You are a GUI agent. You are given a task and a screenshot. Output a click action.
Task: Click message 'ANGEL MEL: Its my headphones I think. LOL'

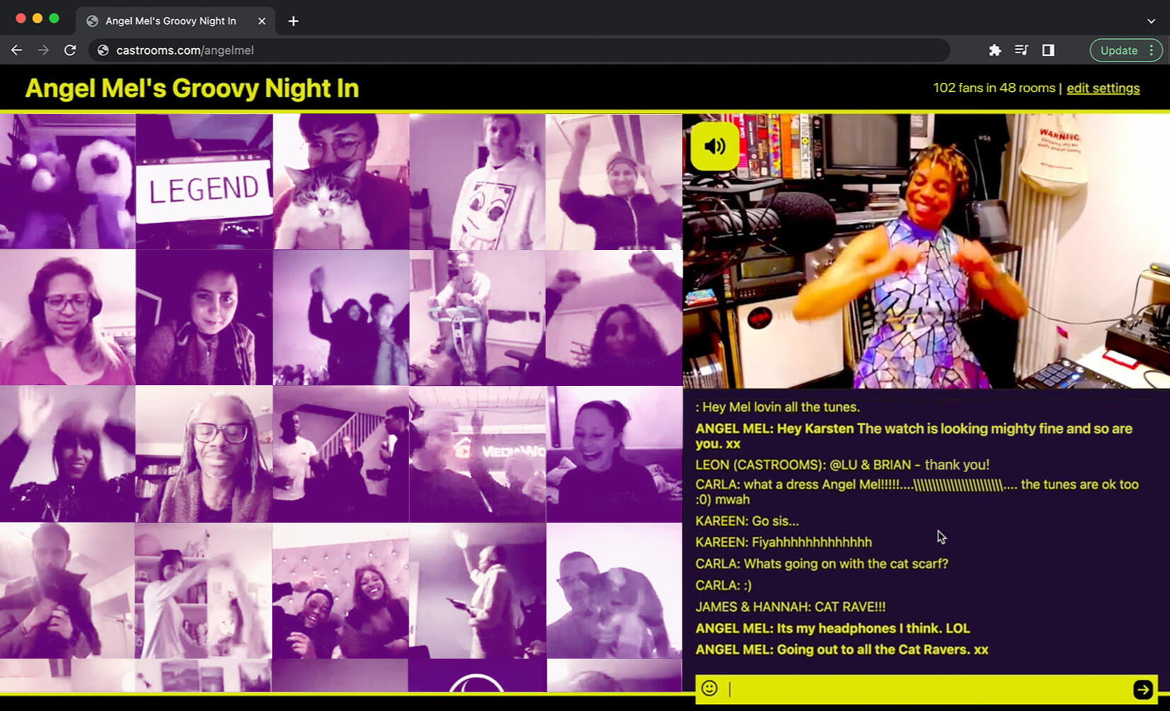tap(833, 628)
